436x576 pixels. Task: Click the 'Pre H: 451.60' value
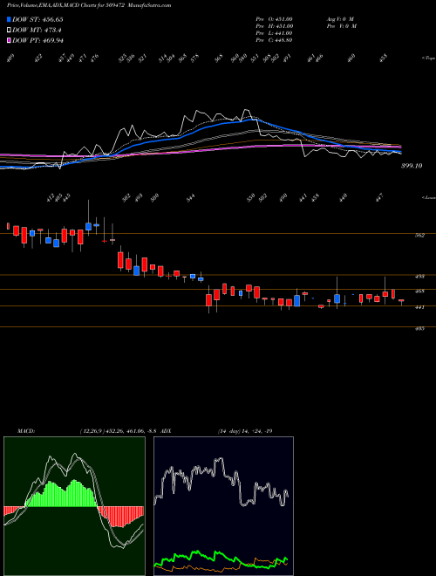(x=274, y=26)
